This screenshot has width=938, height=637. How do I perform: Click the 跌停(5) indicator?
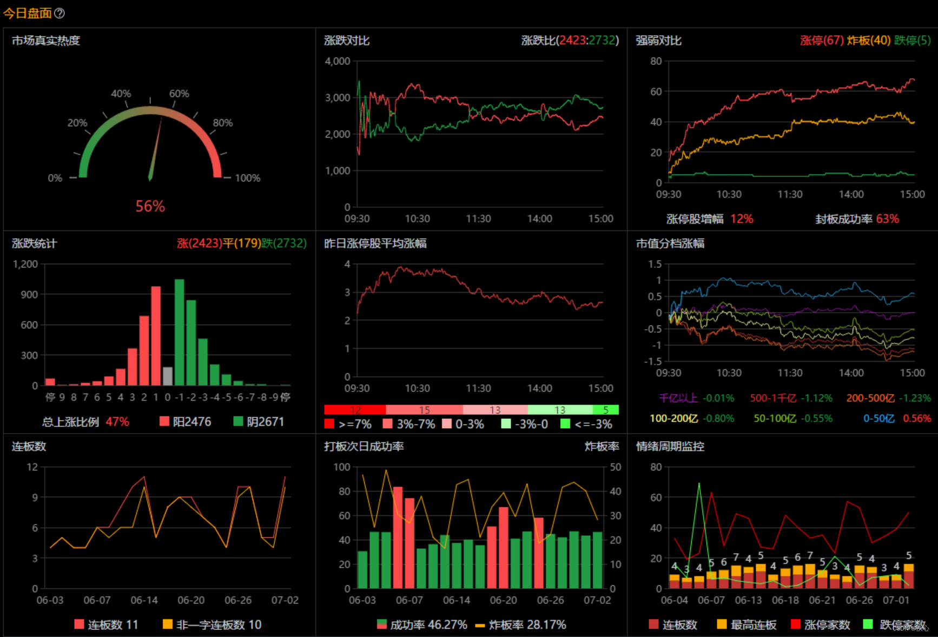[x=913, y=41]
